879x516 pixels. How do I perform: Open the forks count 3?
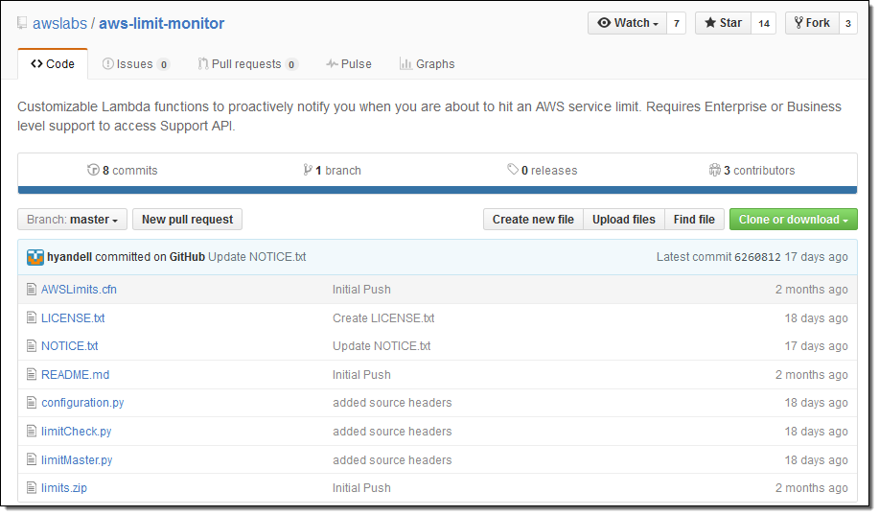click(848, 23)
